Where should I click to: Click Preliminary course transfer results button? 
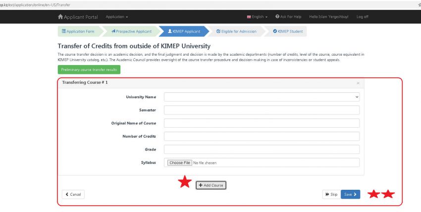[x=89, y=70]
